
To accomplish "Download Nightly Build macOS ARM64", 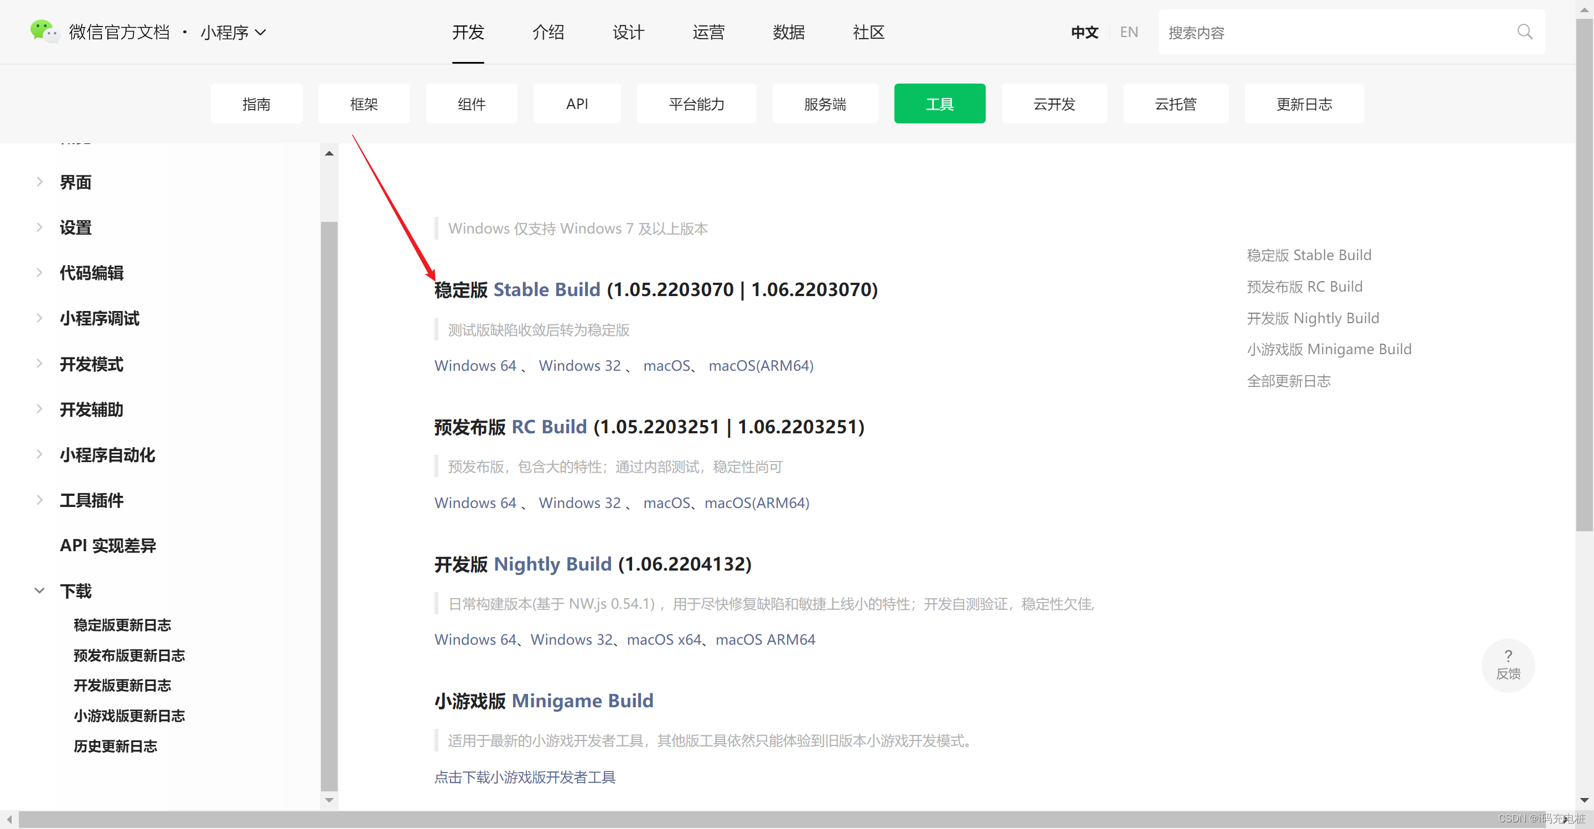I will click(765, 639).
